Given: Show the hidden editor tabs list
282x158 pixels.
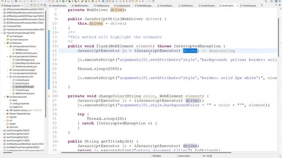Looking at the screenshot, I should [262, 6].
